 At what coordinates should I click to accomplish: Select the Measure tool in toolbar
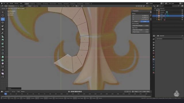point(3,37)
